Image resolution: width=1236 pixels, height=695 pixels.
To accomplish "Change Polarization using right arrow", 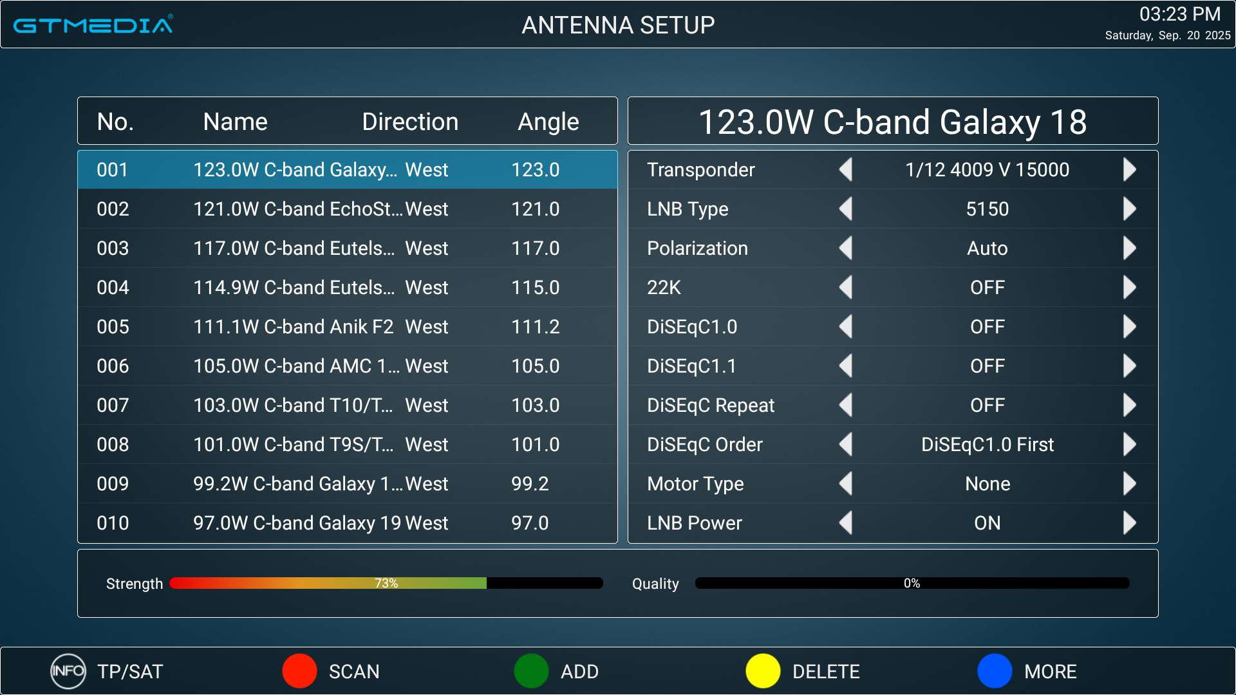I will [x=1129, y=248].
